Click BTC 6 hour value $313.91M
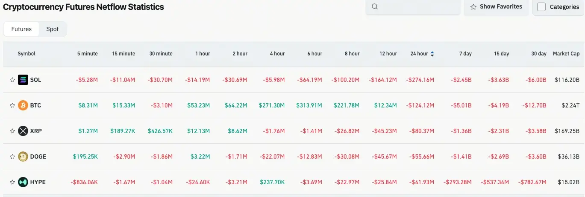Screen dimensions: 585x197 coord(309,105)
